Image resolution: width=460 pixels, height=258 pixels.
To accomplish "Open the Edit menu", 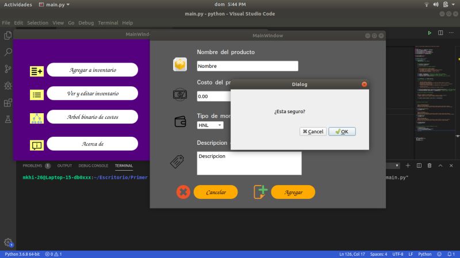I will (x=18, y=23).
